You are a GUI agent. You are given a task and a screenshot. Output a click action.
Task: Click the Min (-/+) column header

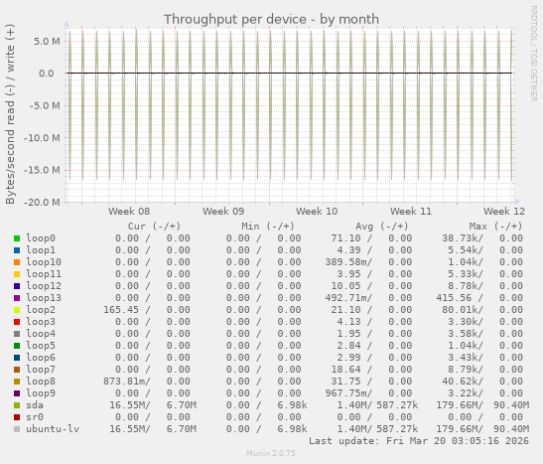tap(268, 227)
